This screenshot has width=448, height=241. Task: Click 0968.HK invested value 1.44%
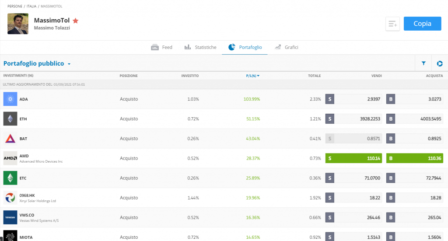pyautogui.click(x=193, y=198)
